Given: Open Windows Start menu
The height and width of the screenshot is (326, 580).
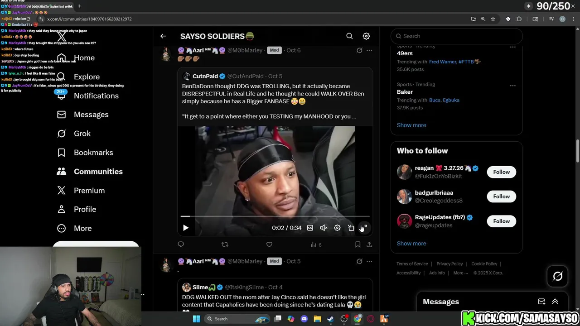Looking at the screenshot, I should [x=196, y=319].
